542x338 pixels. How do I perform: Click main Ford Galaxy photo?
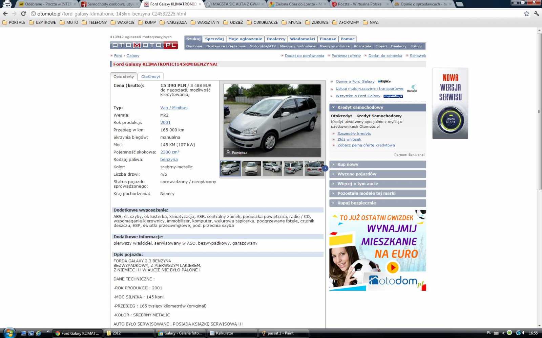272,120
